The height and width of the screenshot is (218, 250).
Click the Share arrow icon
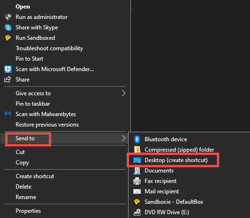(8, 79)
